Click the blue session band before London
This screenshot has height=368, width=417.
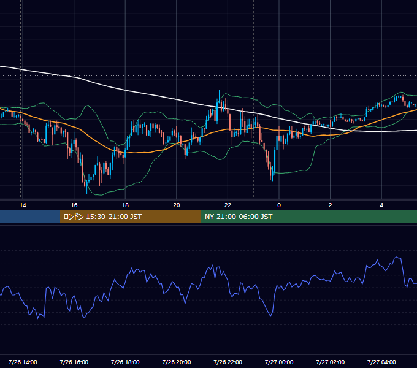click(30, 217)
